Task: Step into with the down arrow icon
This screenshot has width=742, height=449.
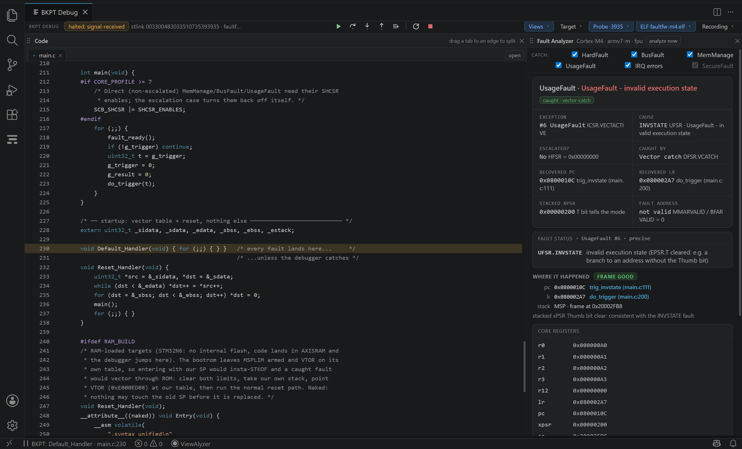Action: [x=367, y=27]
